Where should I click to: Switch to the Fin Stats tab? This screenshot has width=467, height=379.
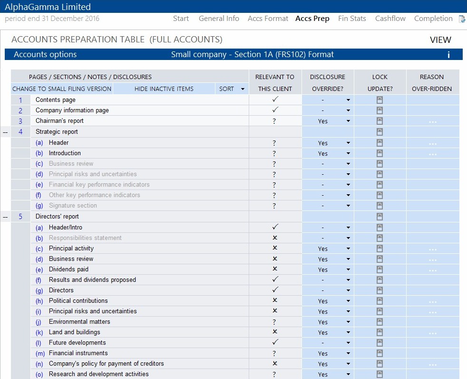352,19
